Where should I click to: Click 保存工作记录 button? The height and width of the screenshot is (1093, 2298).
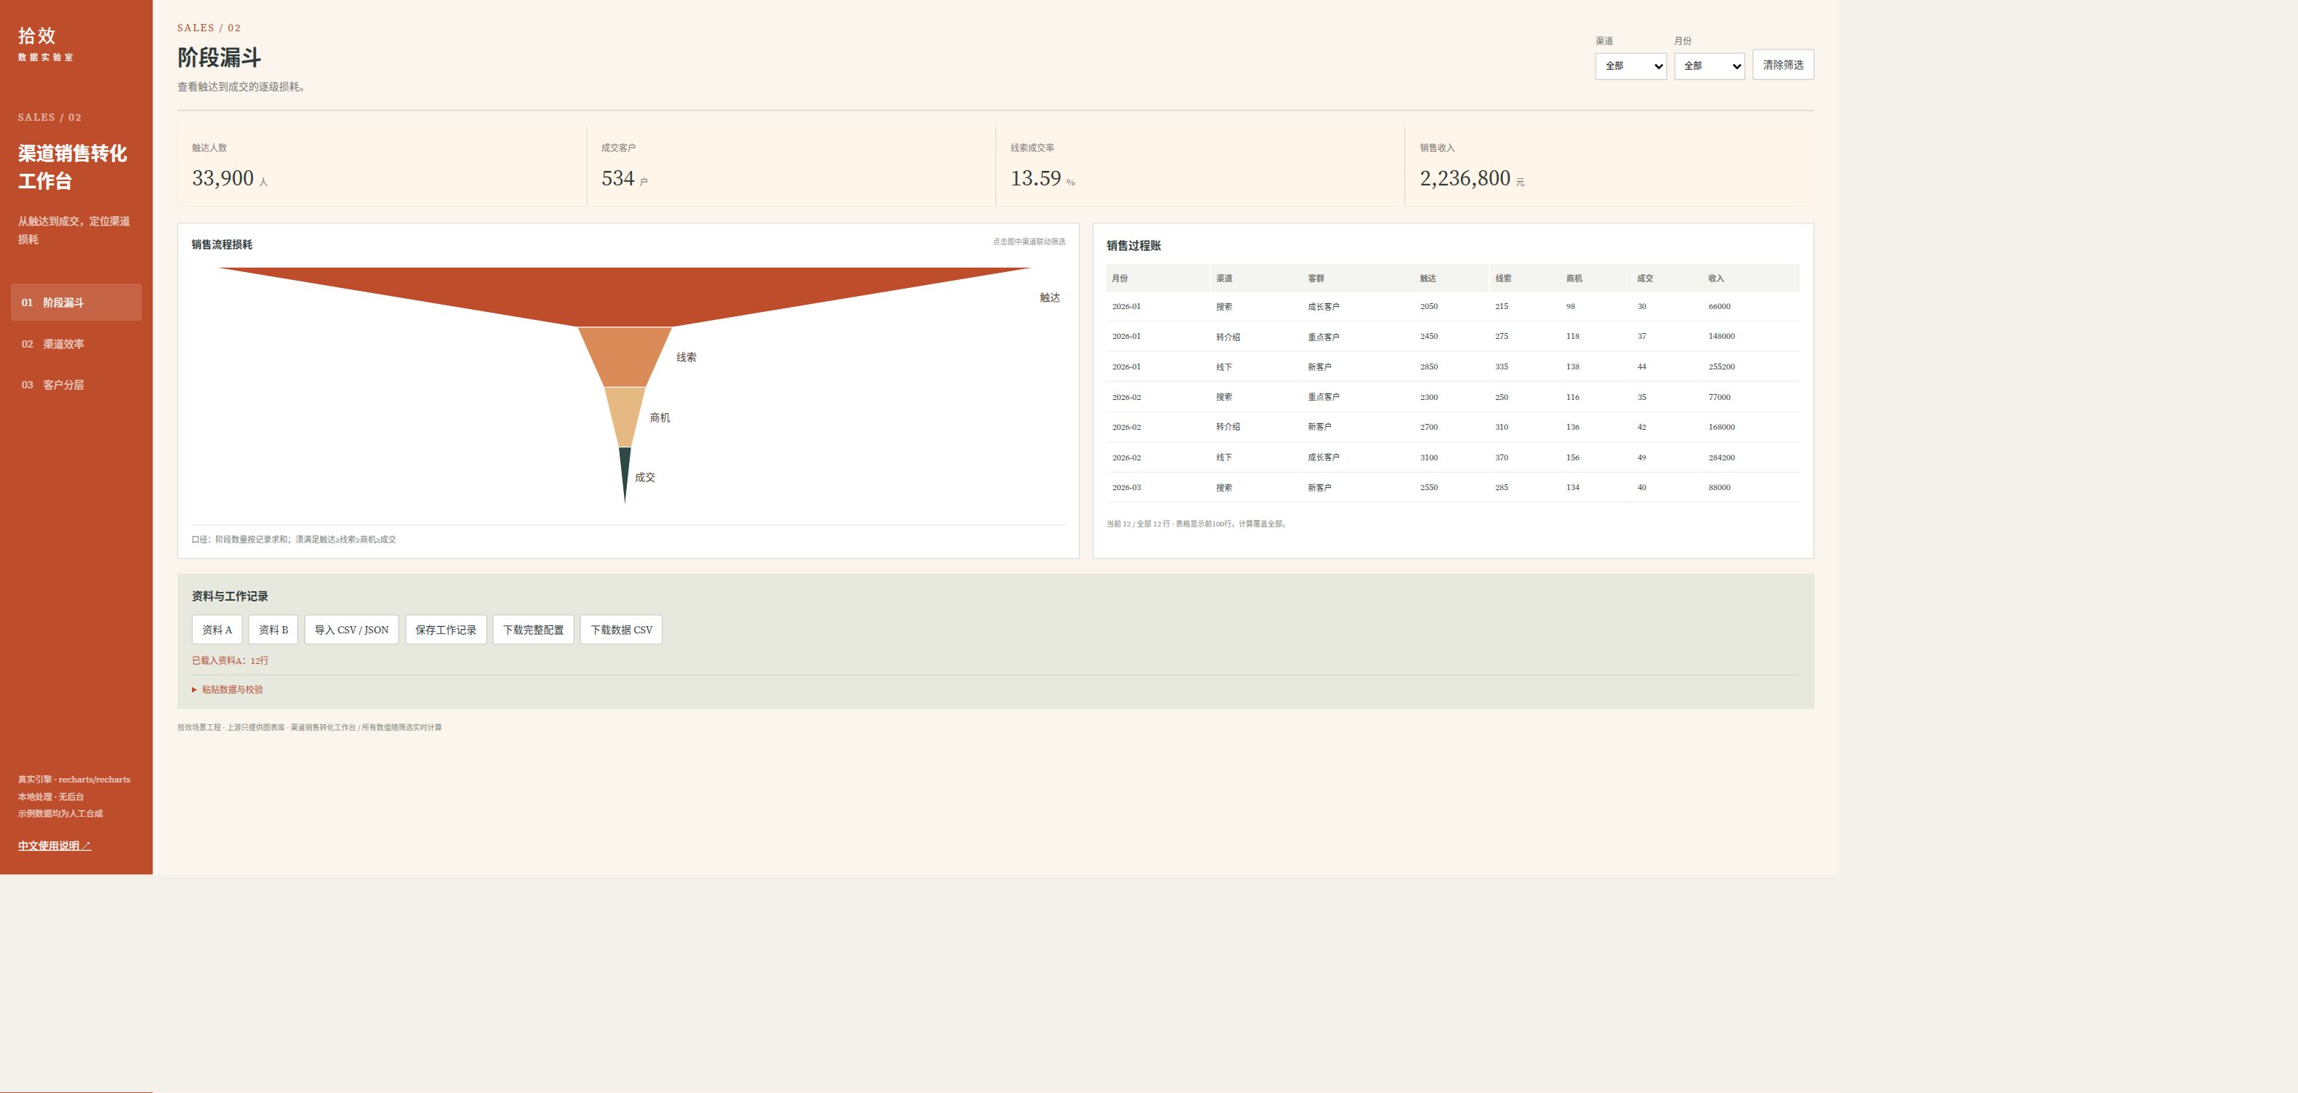coord(446,630)
